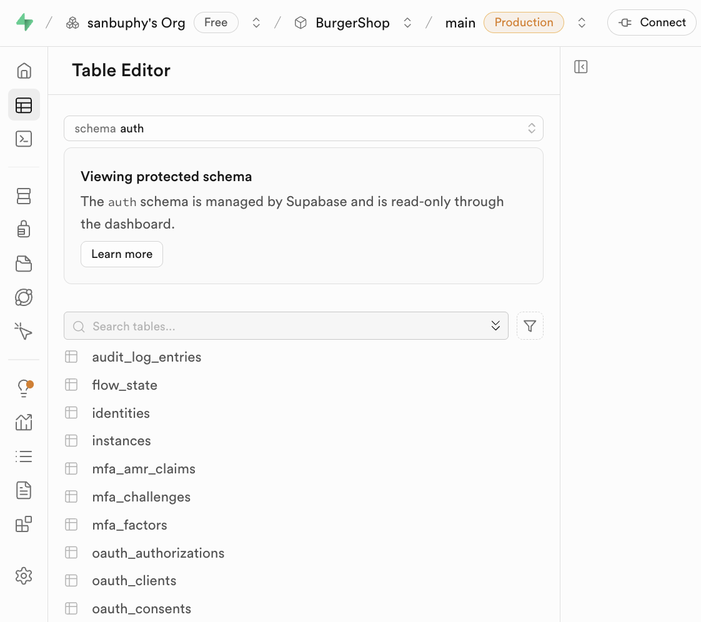Toggle the right side panel collapse icon

coord(581,67)
